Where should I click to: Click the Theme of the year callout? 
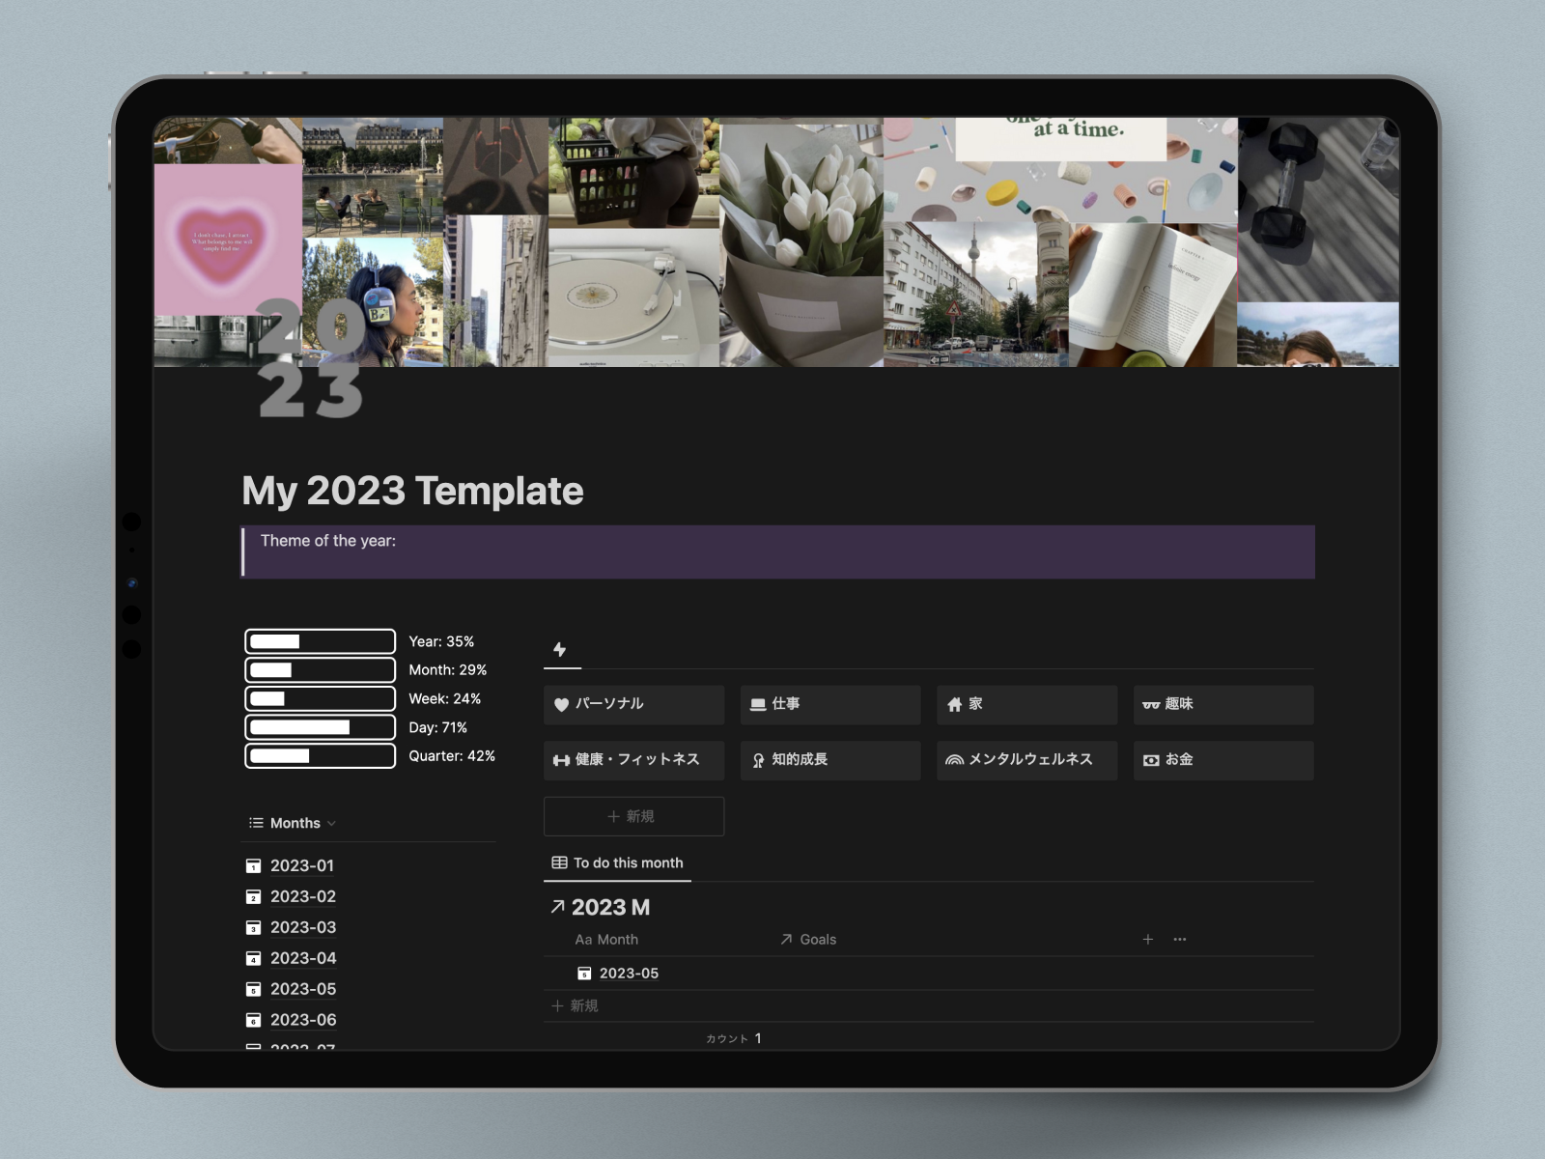[x=777, y=551]
